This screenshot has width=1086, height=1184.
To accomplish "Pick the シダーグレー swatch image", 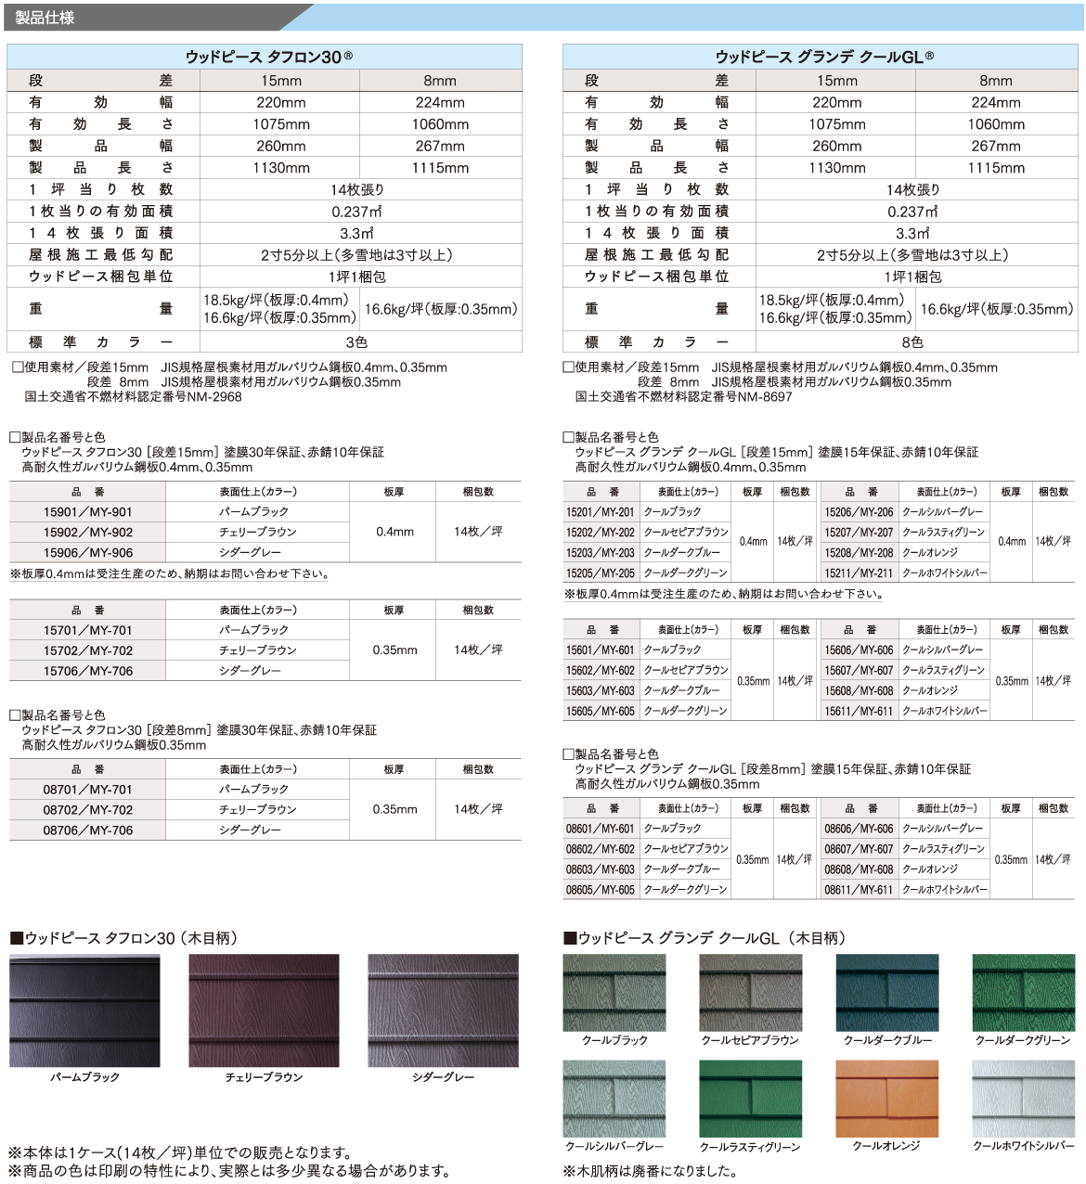I will coord(443,1010).
